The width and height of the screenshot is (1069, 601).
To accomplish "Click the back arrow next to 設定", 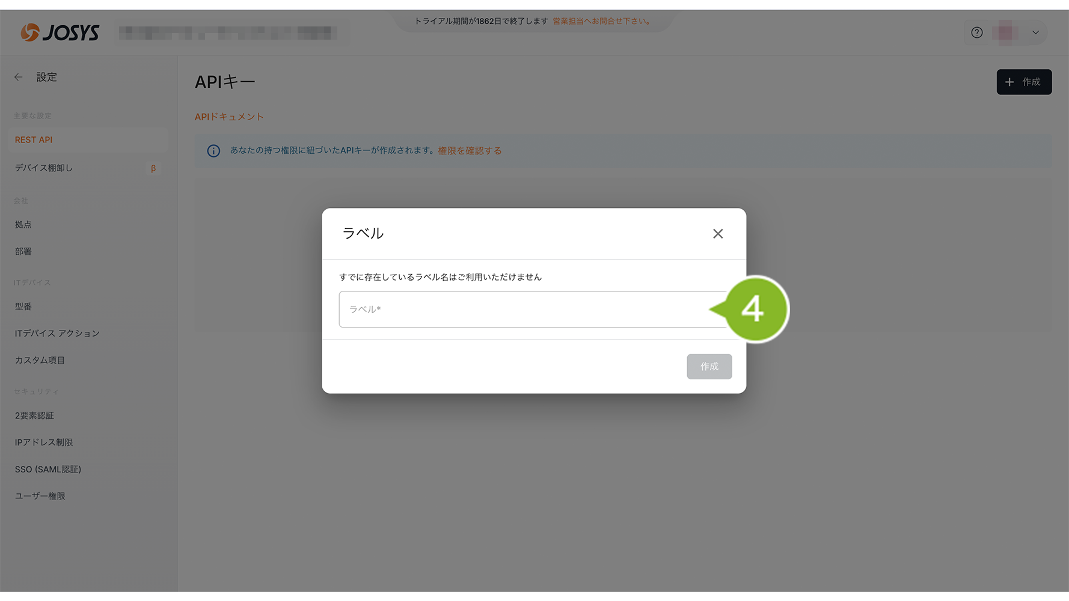I will coord(19,77).
